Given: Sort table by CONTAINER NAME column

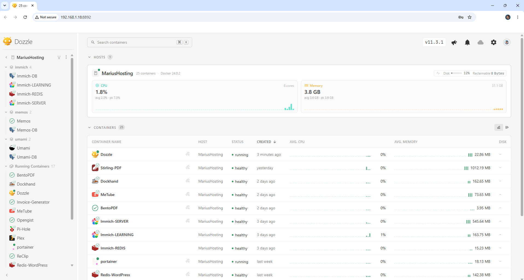Looking at the screenshot, I should (x=107, y=142).
